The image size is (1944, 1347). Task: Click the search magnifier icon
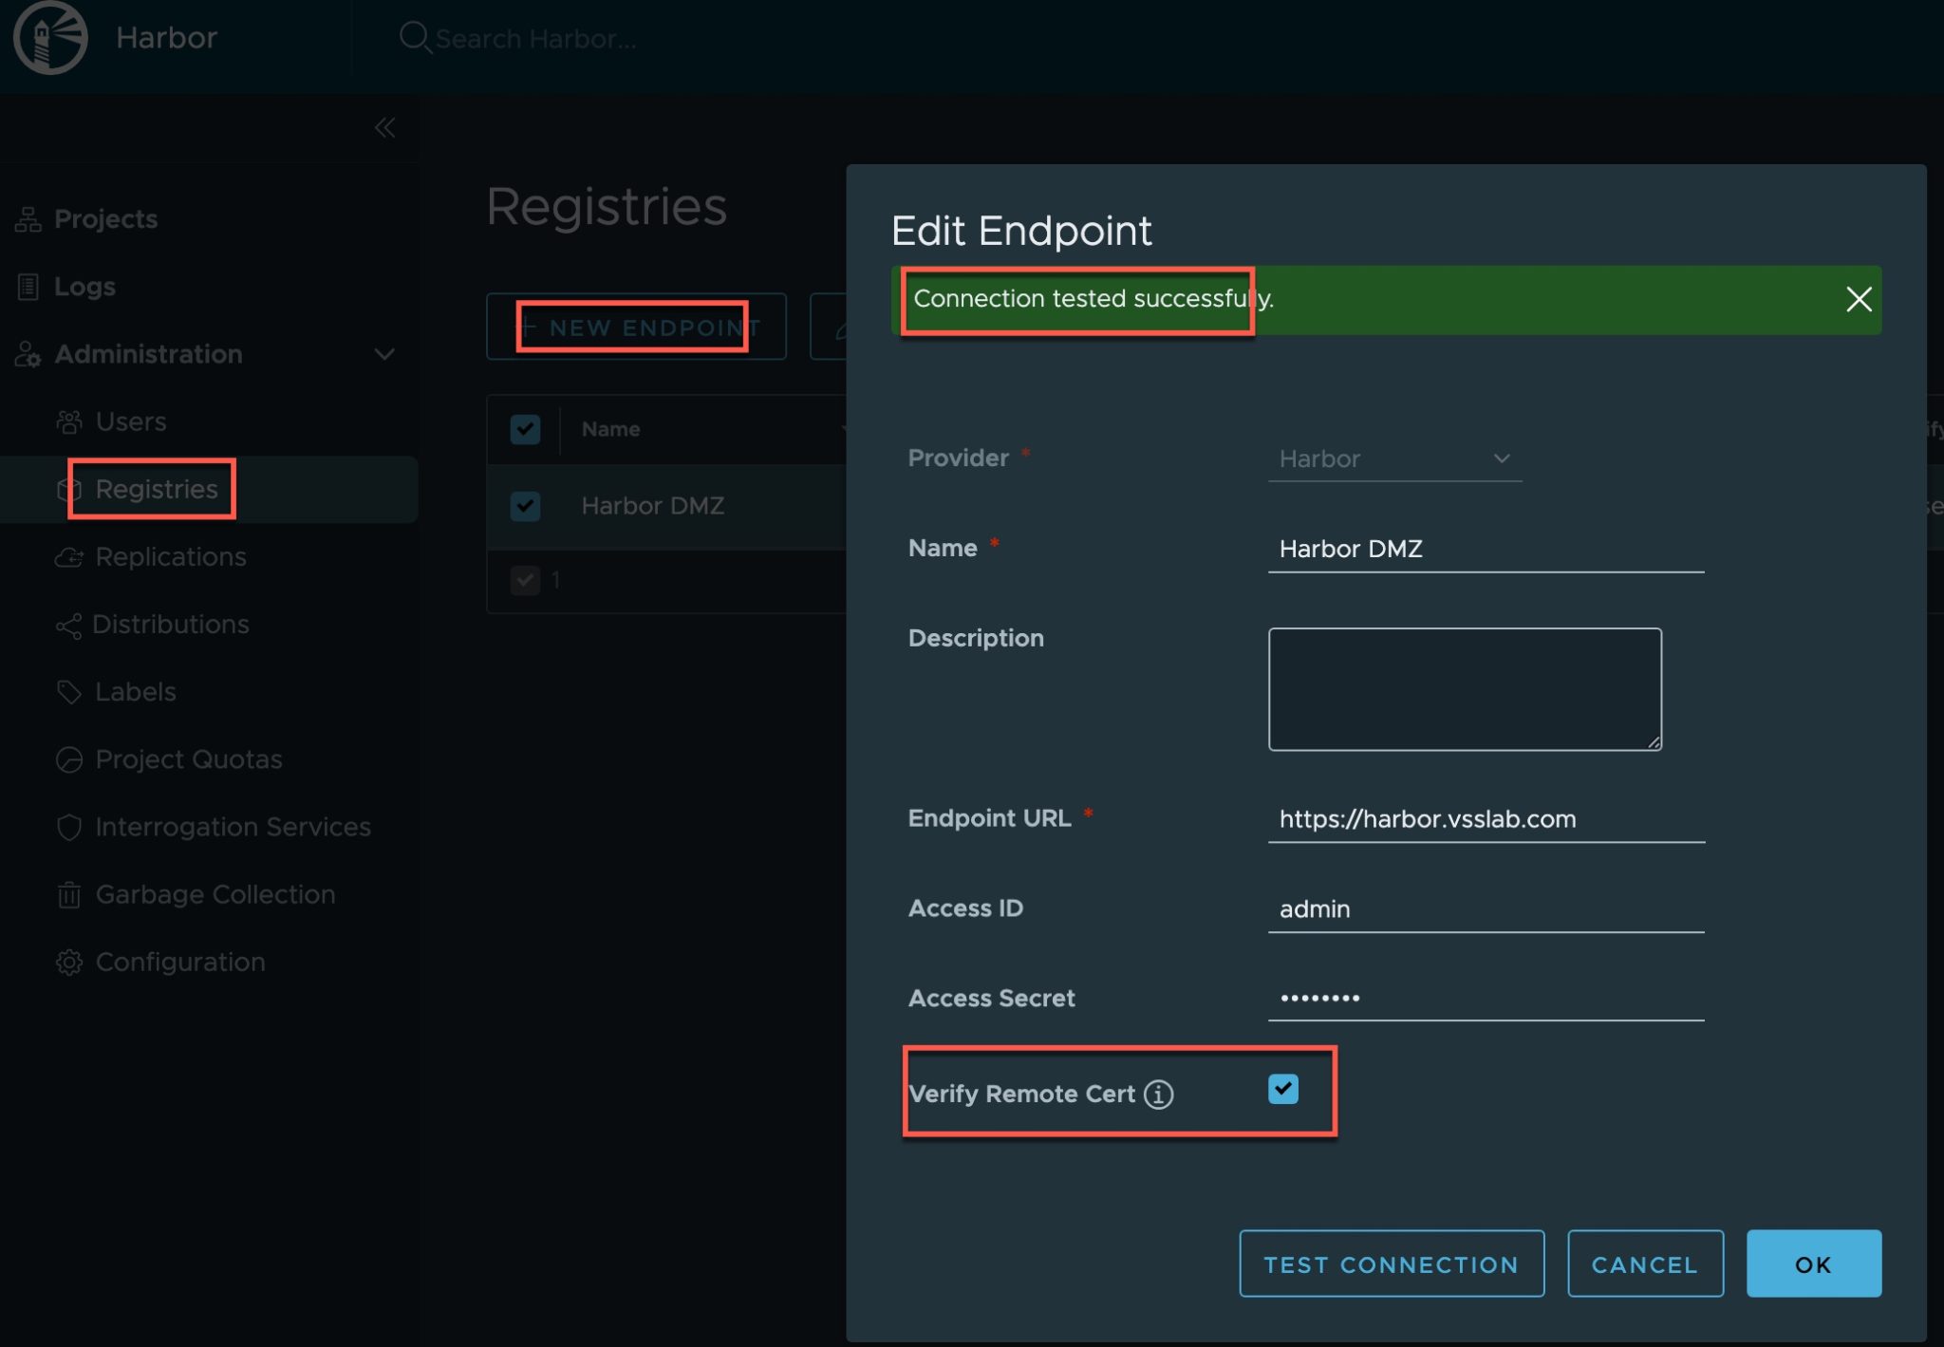(x=414, y=37)
